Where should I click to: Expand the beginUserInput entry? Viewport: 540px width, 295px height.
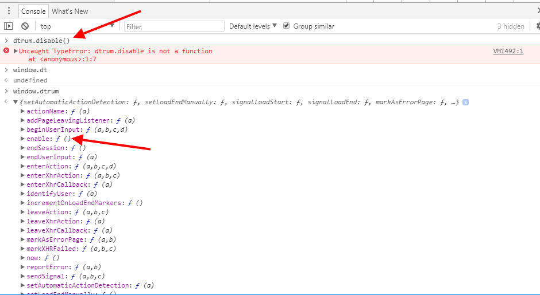coord(23,129)
